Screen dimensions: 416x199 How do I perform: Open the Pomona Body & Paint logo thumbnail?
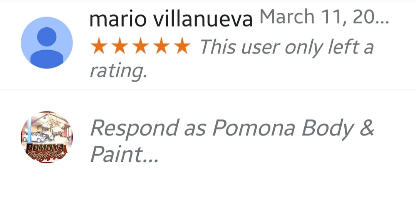coord(47,138)
